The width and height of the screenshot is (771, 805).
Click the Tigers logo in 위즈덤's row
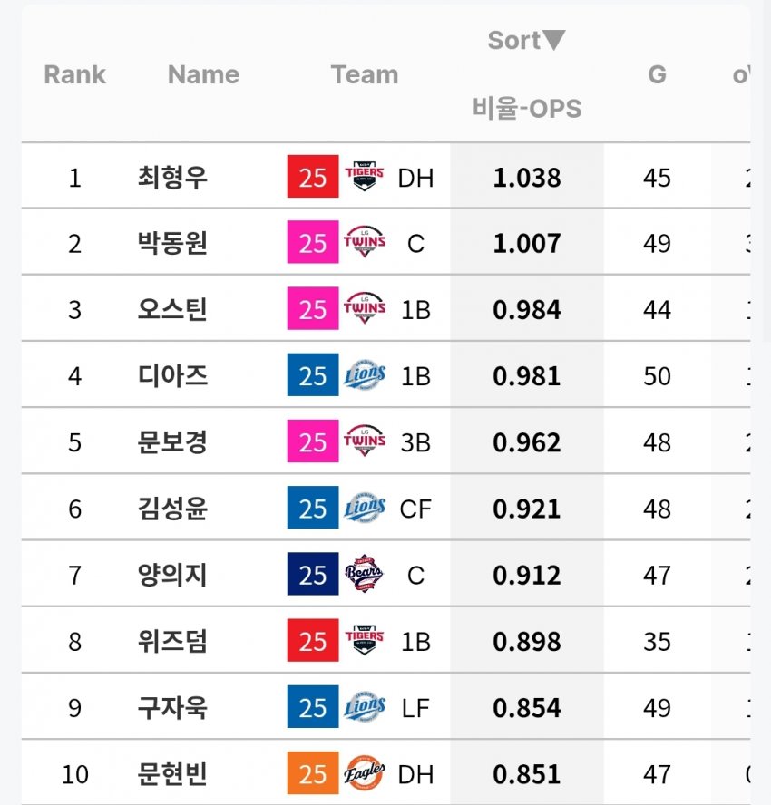(x=364, y=640)
